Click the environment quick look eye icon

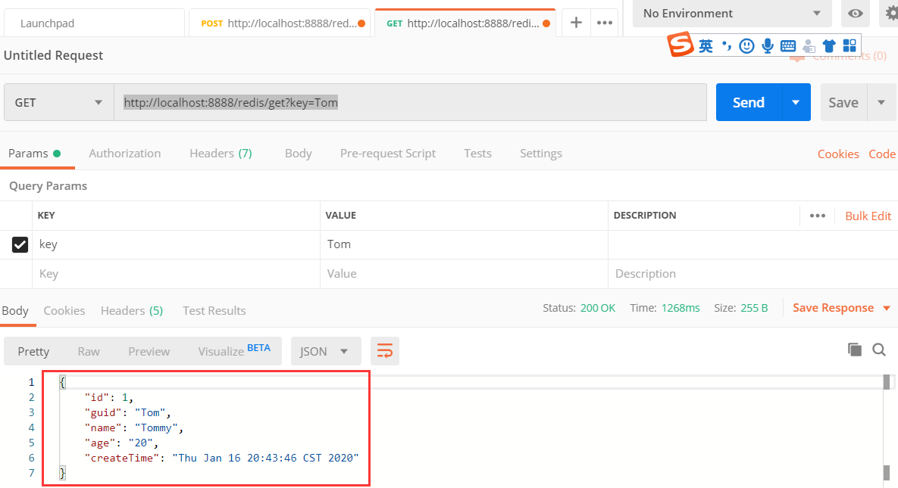[855, 13]
